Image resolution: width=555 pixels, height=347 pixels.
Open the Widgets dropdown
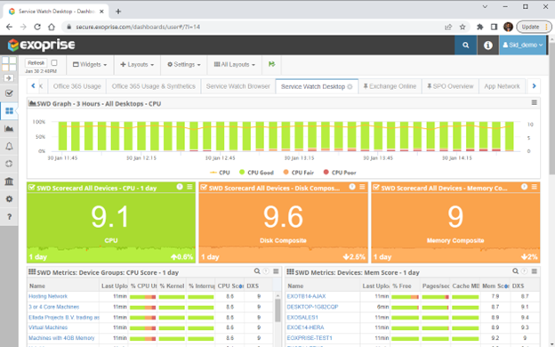point(90,64)
